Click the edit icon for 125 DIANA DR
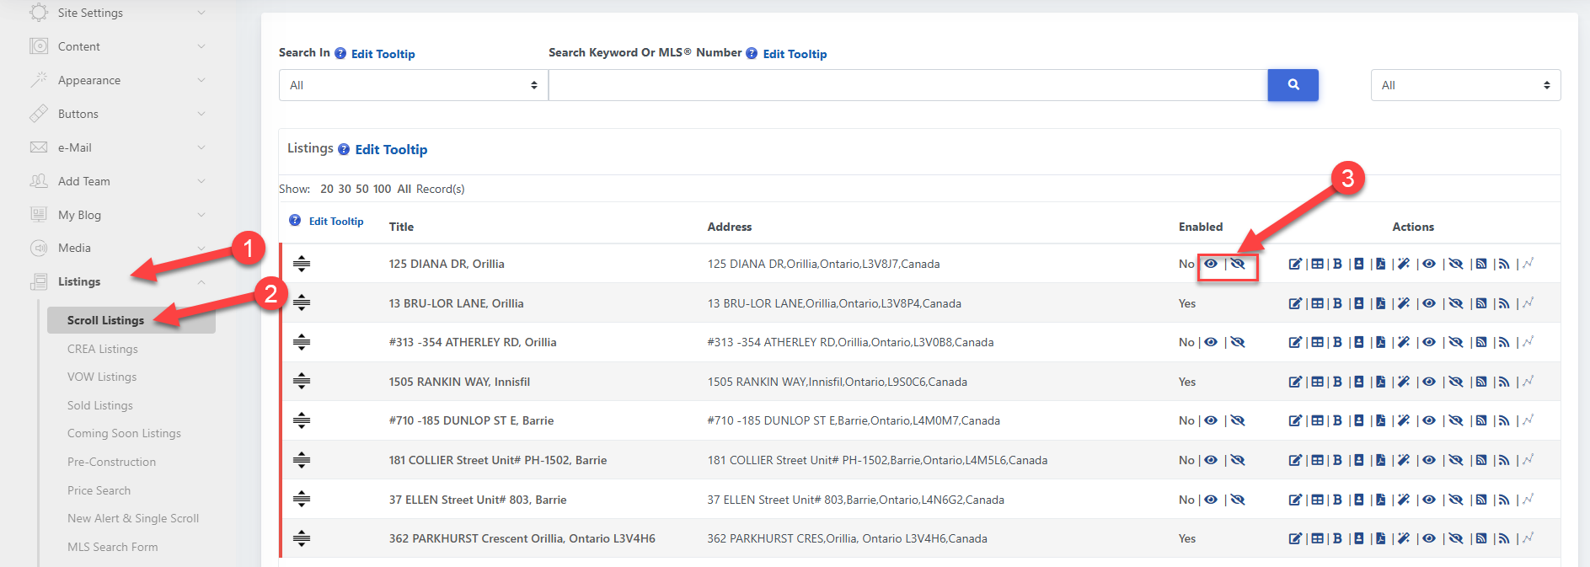This screenshot has height=567, width=1590. click(x=1295, y=265)
